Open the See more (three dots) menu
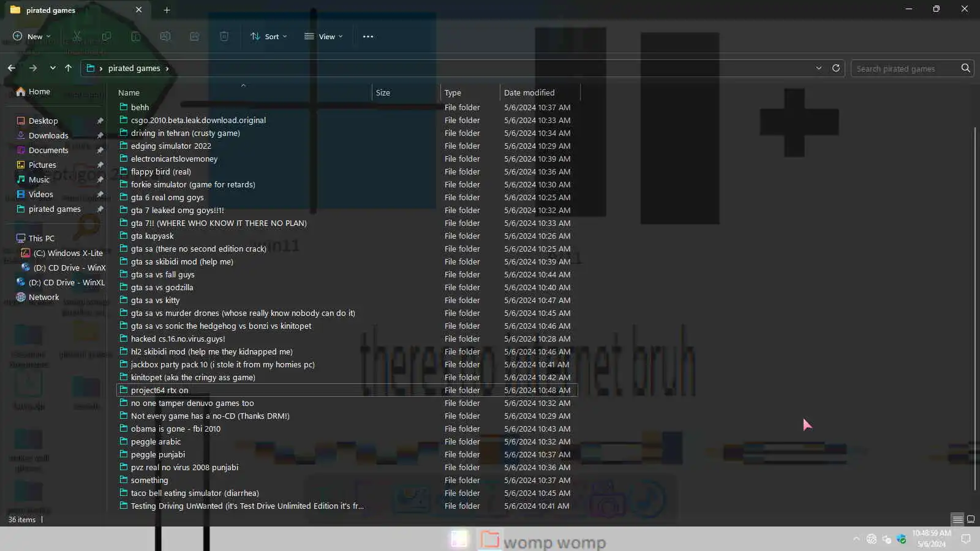The width and height of the screenshot is (980, 551). tap(368, 37)
